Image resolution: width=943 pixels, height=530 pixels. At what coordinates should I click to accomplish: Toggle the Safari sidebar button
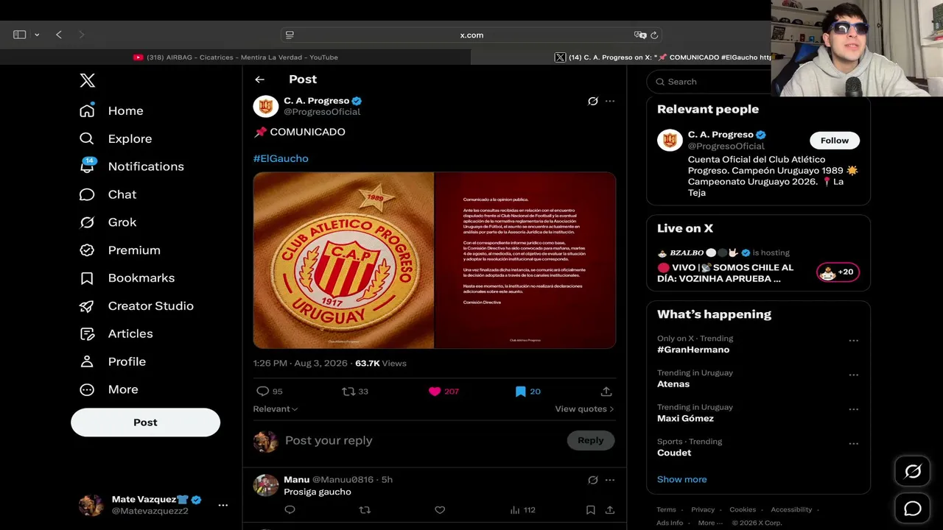tap(20, 35)
